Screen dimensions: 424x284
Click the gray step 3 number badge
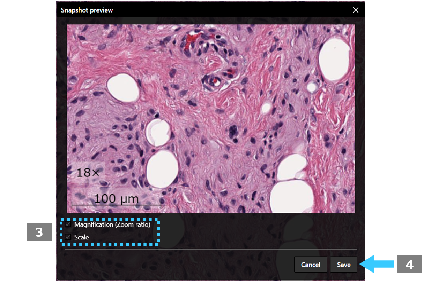[x=39, y=232]
